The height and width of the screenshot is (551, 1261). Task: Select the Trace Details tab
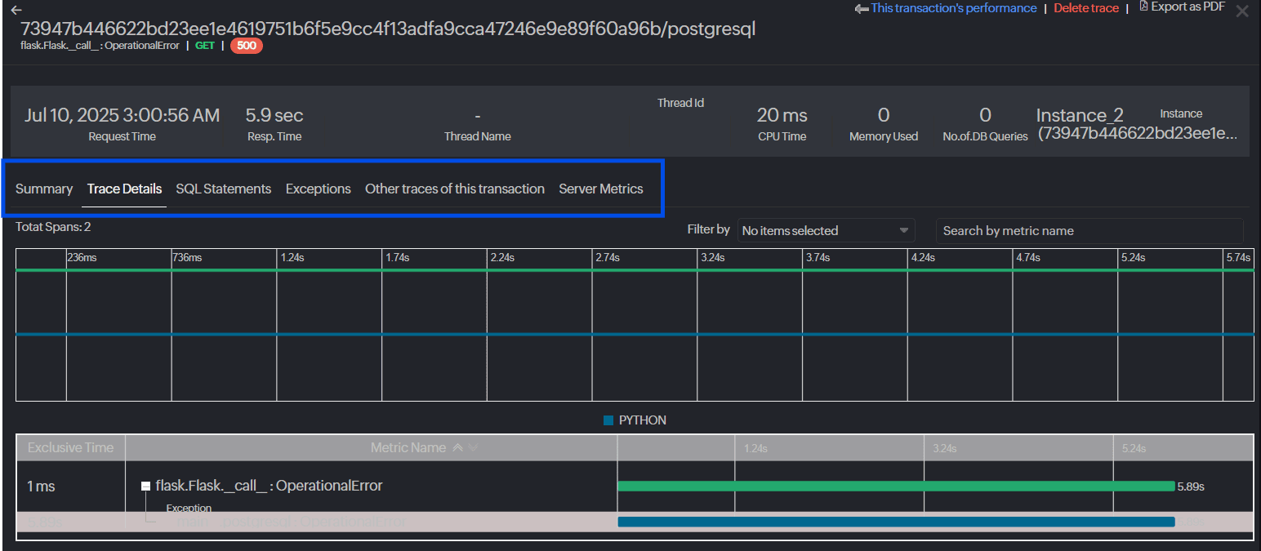124,189
